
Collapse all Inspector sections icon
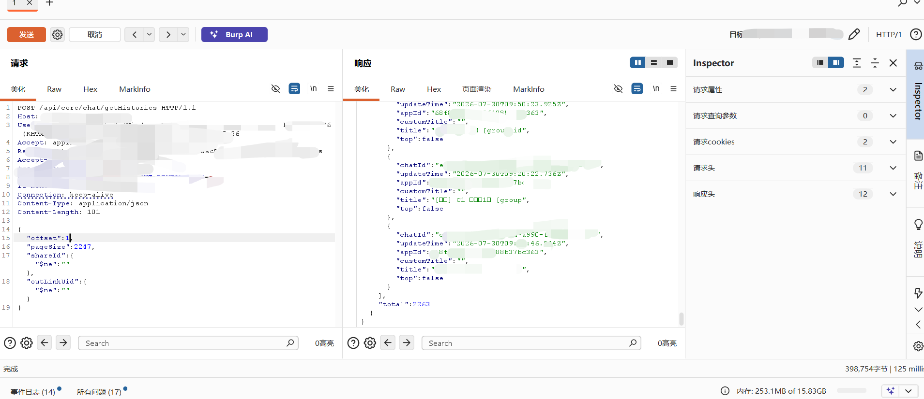875,63
